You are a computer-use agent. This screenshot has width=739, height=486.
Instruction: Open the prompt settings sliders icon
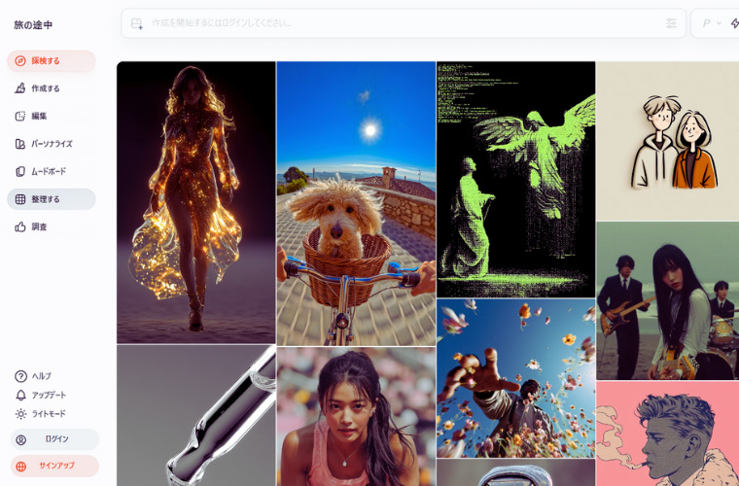click(x=671, y=23)
